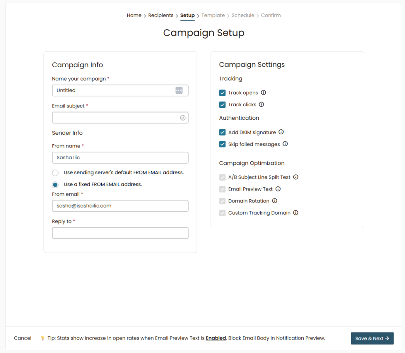
Task: Click the Cancel link
Action: click(x=23, y=338)
